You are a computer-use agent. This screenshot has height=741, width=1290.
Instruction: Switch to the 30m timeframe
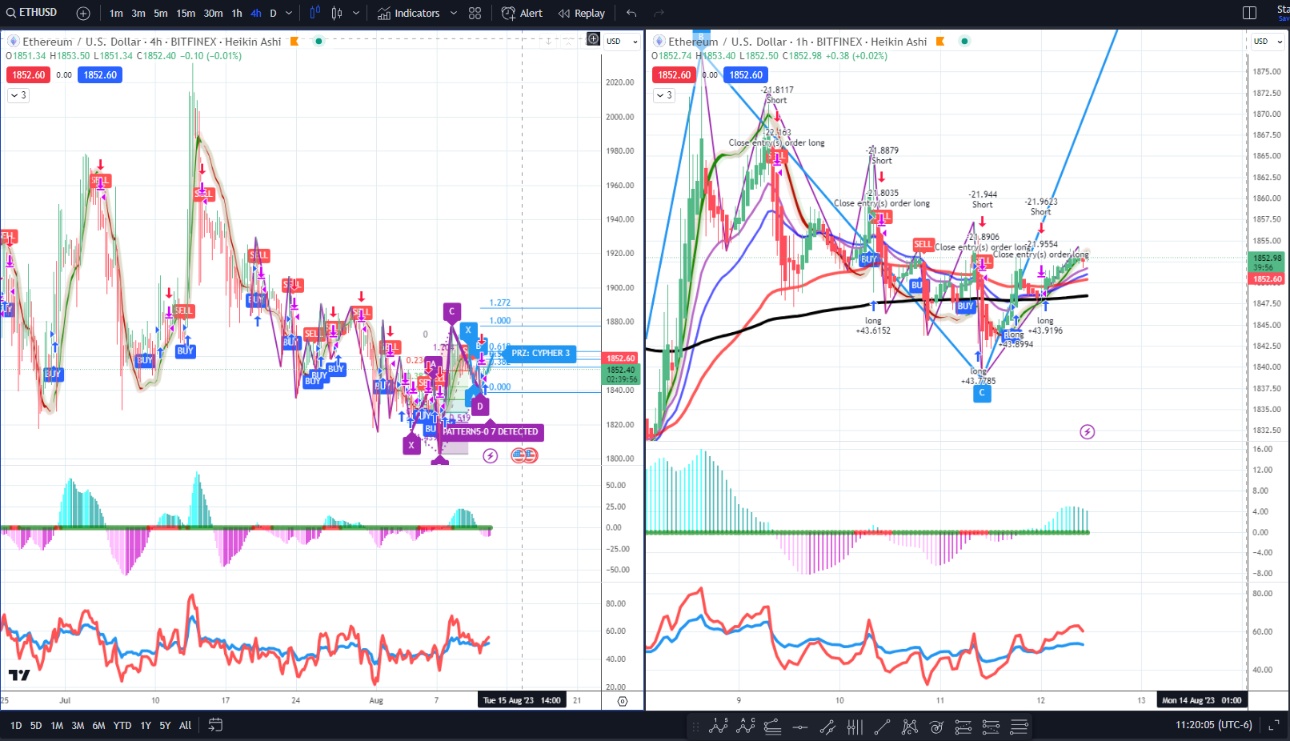pos(213,13)
